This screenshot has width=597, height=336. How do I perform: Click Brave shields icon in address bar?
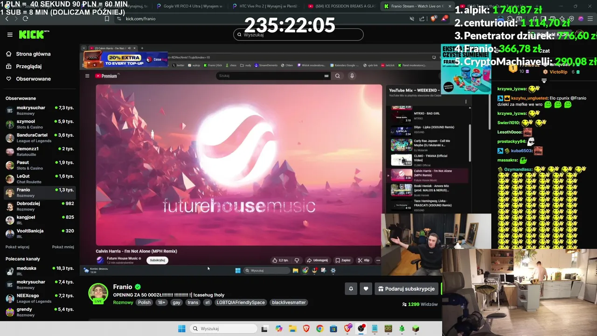(433, 19)
